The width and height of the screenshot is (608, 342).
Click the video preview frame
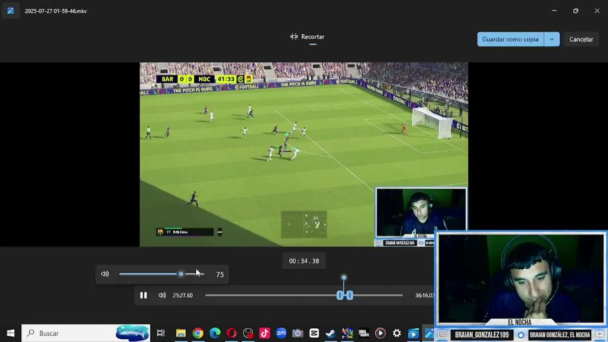[x=304, y=154]
